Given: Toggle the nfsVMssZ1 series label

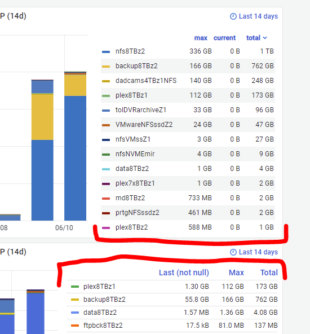Looking at the screenshot, I should tap(133, 139).
